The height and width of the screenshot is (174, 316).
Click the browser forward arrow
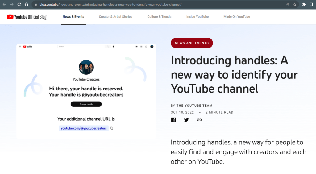(12, 4)
